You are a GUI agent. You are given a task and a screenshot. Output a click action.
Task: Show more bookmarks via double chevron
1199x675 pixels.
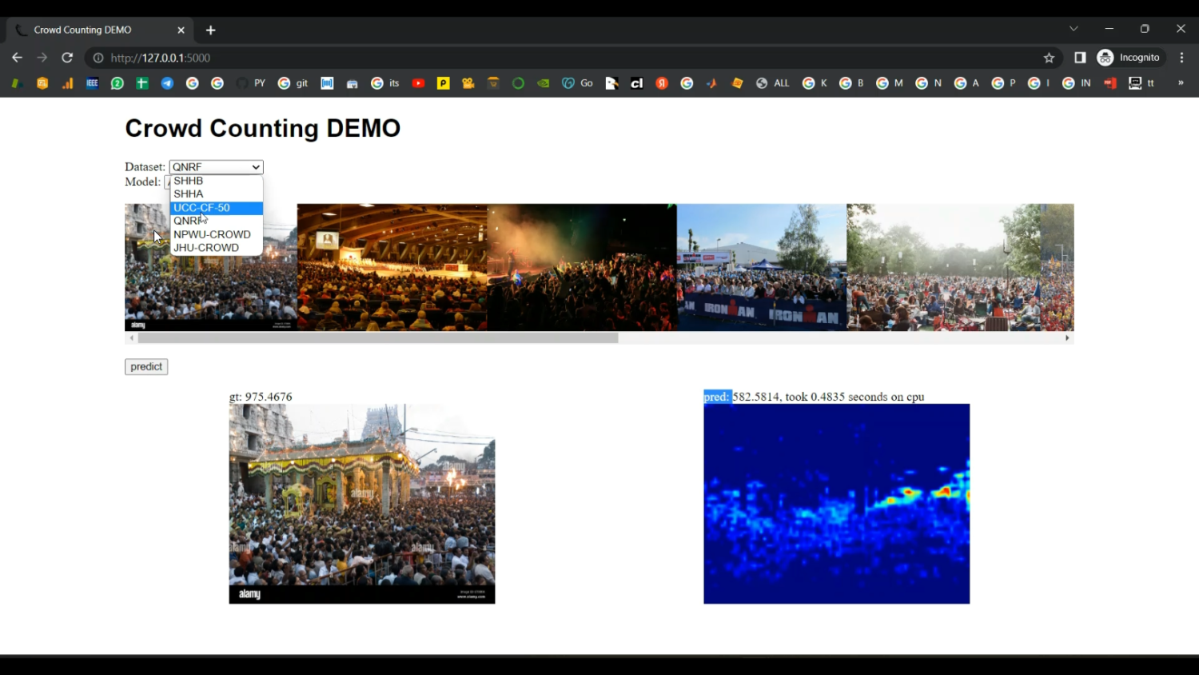click(1181, 83)
